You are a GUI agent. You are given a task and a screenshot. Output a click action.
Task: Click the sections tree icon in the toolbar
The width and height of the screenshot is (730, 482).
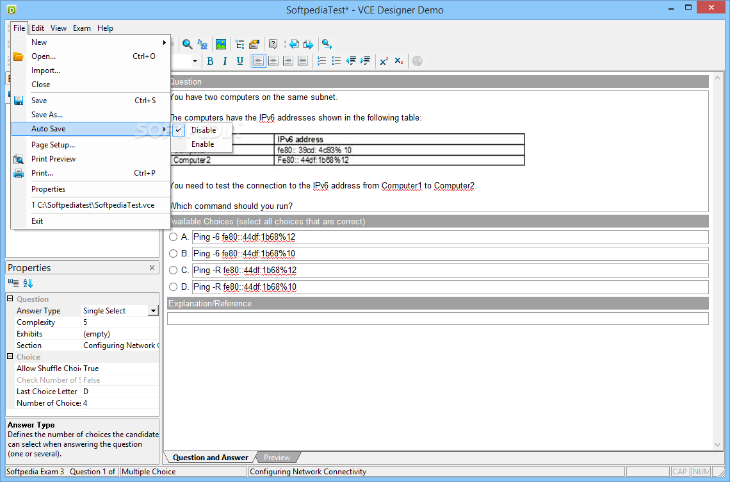(239, 44)
